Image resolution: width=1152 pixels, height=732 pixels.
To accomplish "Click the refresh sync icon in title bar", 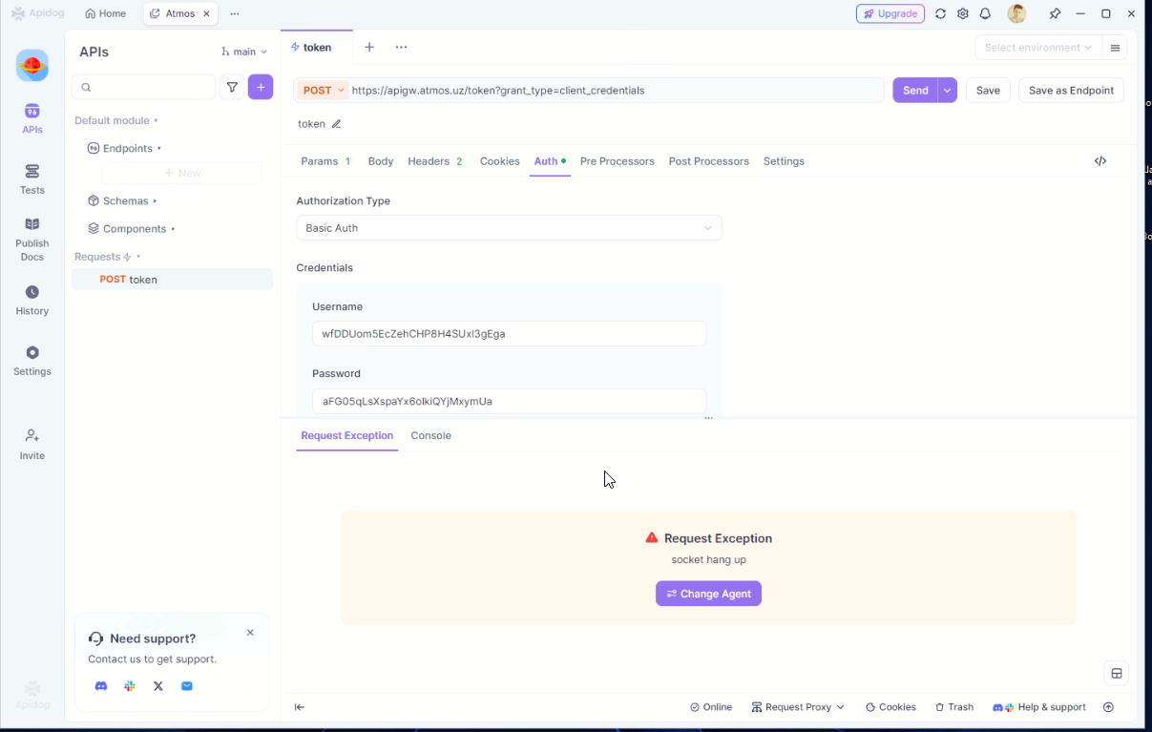I will pos(940,13).
